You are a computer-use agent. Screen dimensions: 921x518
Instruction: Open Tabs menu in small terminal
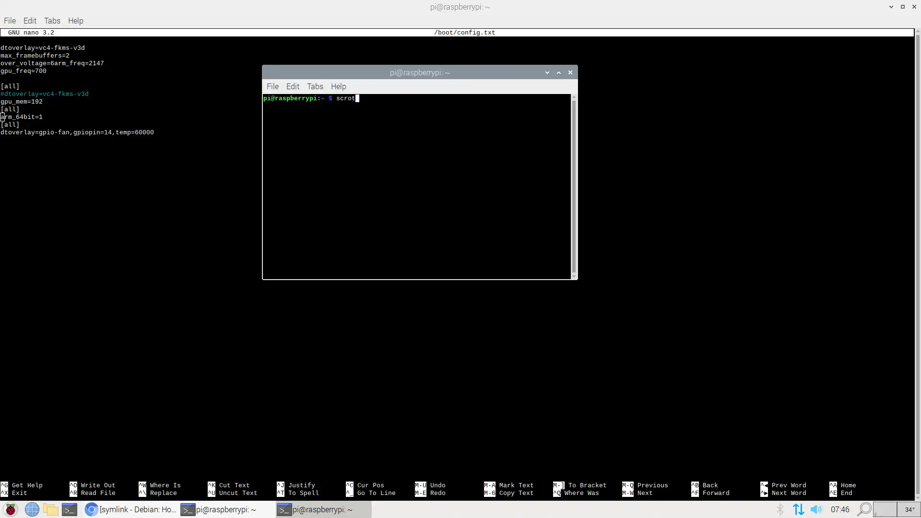315,86
